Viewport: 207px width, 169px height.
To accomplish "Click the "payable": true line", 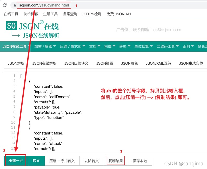I will point(47,107).
